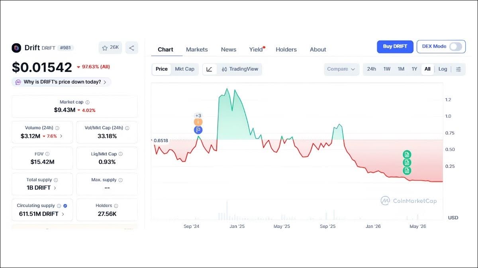Click the 0.93% Liq/Mkt Cap value
478x268 pixels.
pos(107,162)
